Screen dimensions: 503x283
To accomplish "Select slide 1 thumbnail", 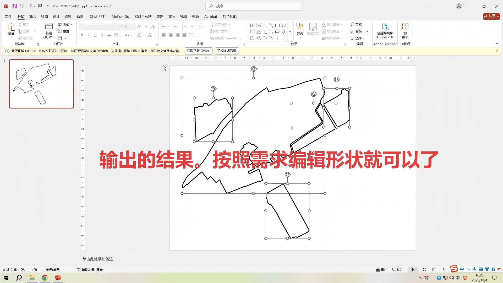I will (41, 84).
